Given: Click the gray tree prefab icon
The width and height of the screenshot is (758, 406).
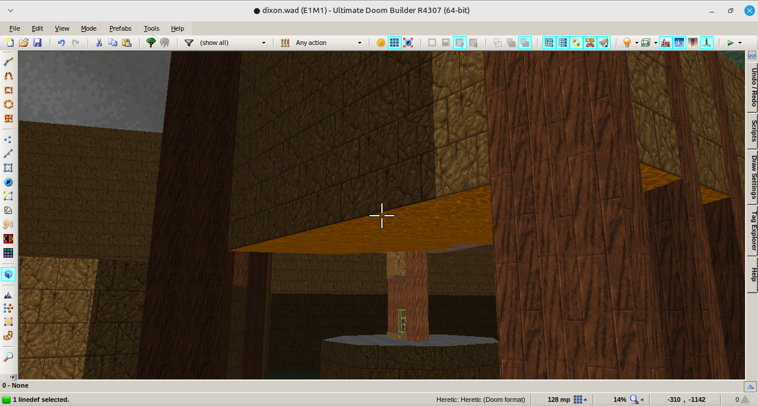Looking at the screenshot, I should [165, 43].
